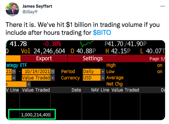Expand the Value Traded dropdown arrow
This screenshot has height=124, width=169.
[x=53, y=78]
